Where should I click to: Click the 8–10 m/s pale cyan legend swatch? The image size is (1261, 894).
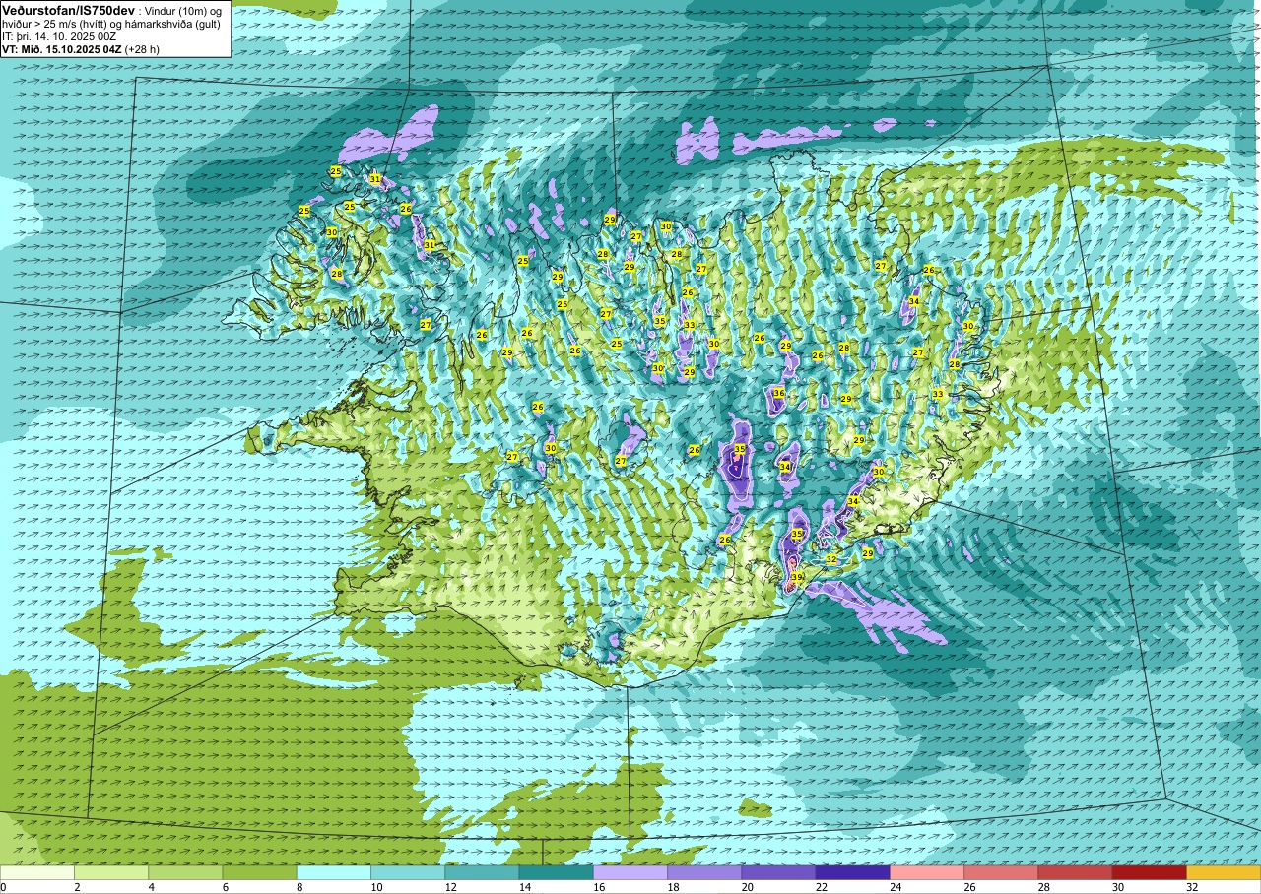pyautogui.click(x=334, y=872)
